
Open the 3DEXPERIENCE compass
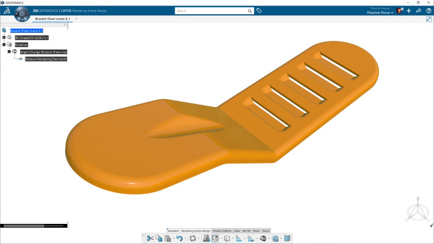click(22, 13)
